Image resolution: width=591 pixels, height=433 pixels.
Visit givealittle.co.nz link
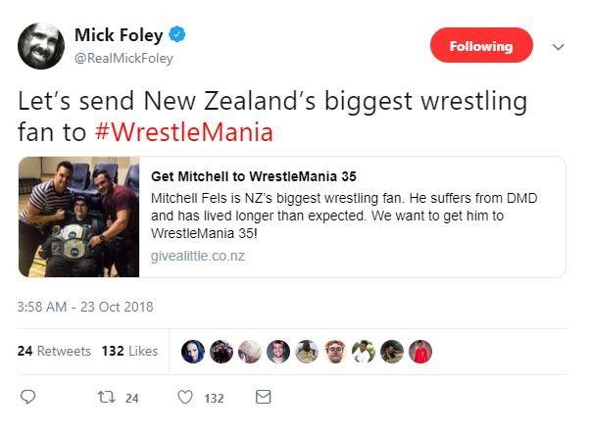pos(196,255)
